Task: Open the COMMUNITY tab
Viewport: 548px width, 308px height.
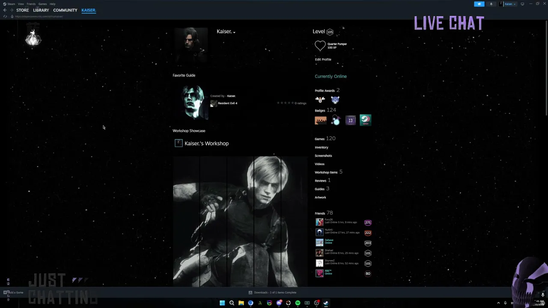Action: click(x=65, y=10)
